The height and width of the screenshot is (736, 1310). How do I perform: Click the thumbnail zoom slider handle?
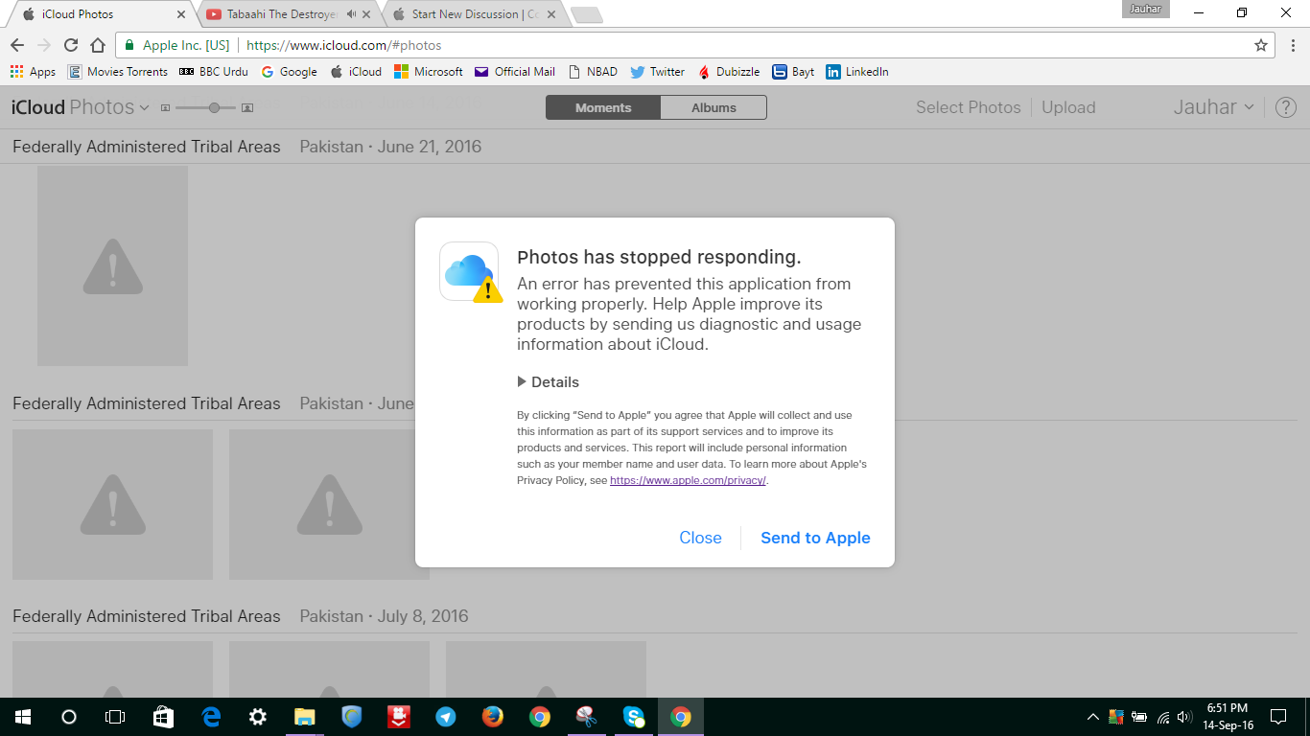(x=215, y=108)
